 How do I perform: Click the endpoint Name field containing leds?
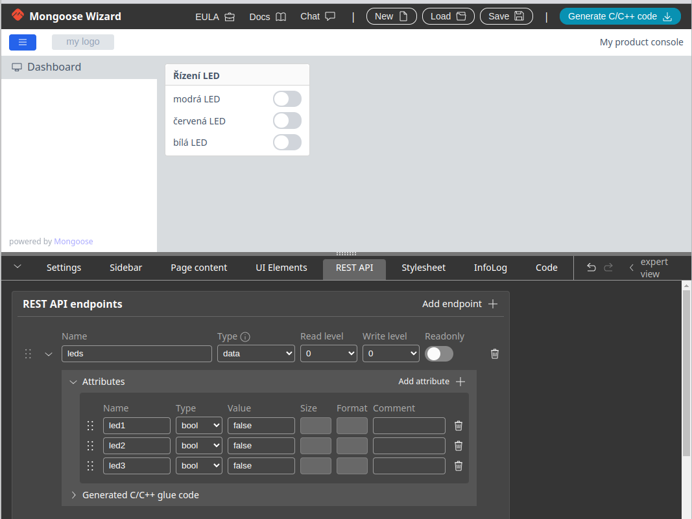coord(136,354)
